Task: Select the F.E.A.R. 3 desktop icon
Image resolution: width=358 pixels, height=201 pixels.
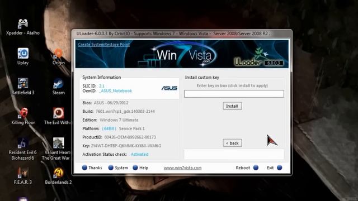Action: tap(23, 176)
